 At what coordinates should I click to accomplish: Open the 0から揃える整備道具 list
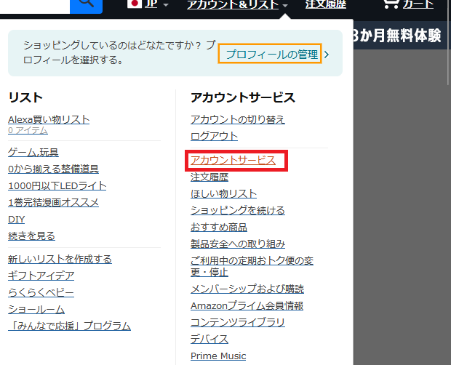[53, 169]
